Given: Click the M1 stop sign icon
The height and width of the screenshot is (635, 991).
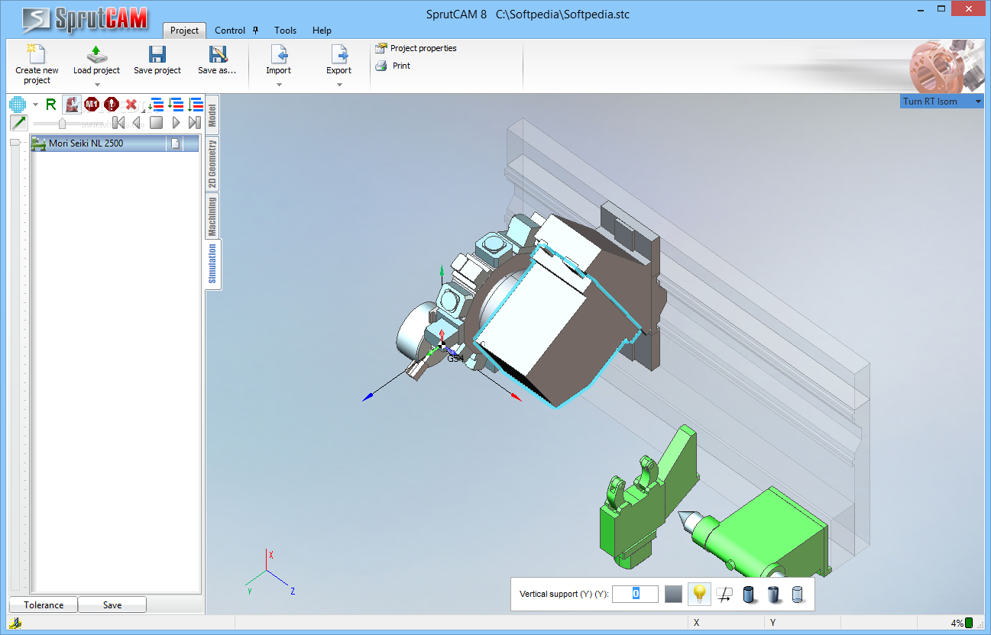Looking at the screenshot, I should click(x=92, y=105).
